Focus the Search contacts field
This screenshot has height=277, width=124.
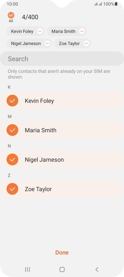[x=62, y=59]
